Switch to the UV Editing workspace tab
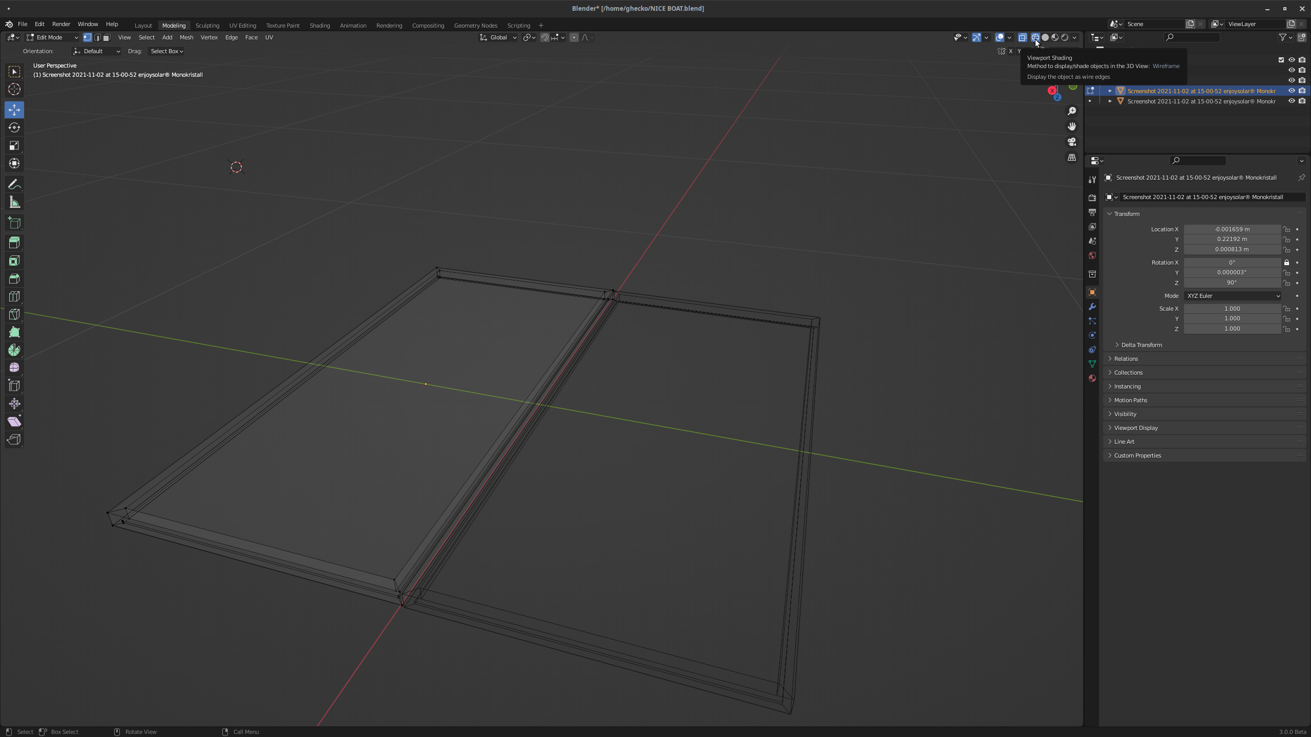Image resolution: width=1311 pixels, height=737 pixels. (x=242, y=25)
